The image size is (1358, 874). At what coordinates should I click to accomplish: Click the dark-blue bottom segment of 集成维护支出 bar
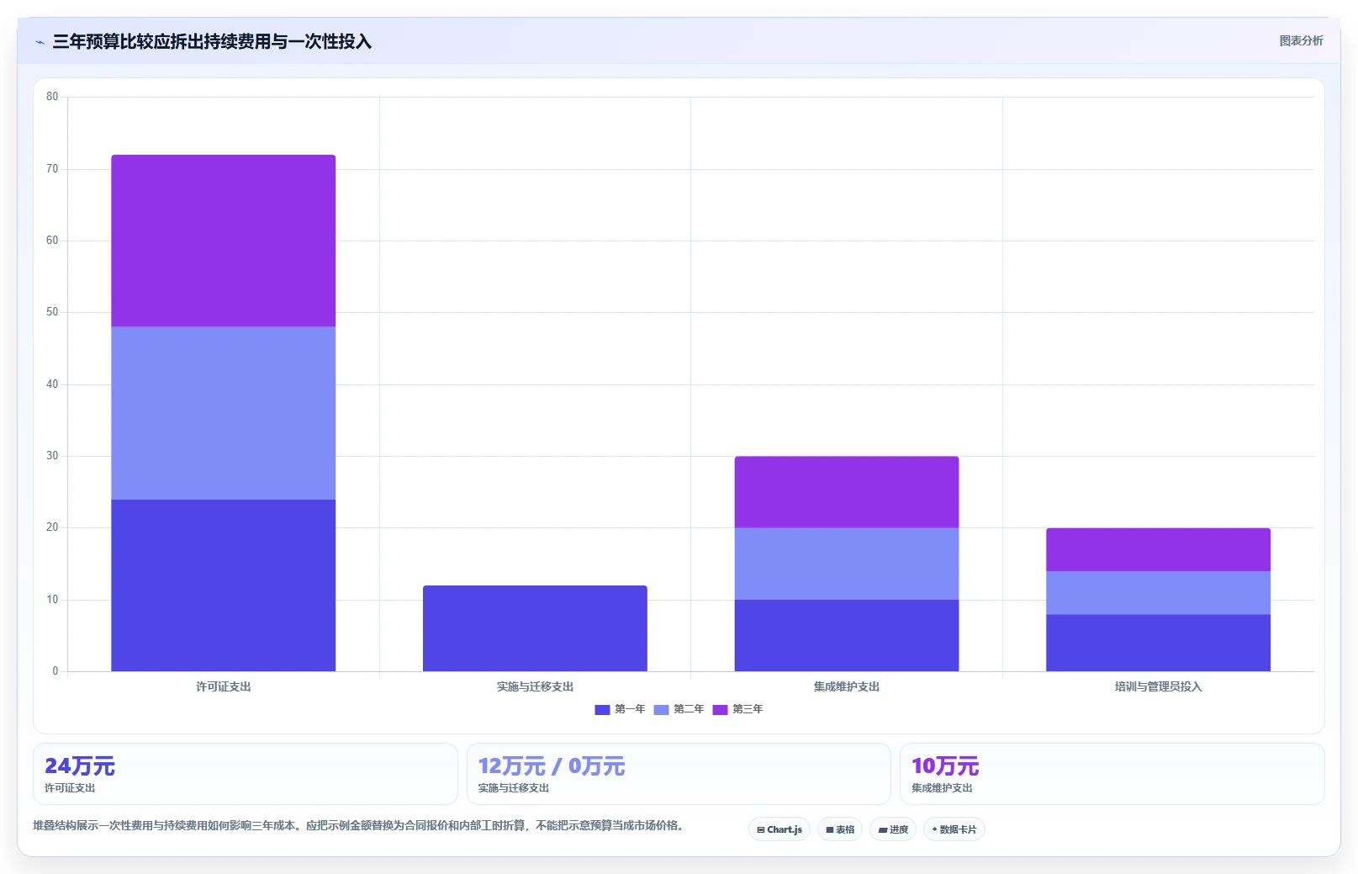pyautogui.click(x=847, y=635)
